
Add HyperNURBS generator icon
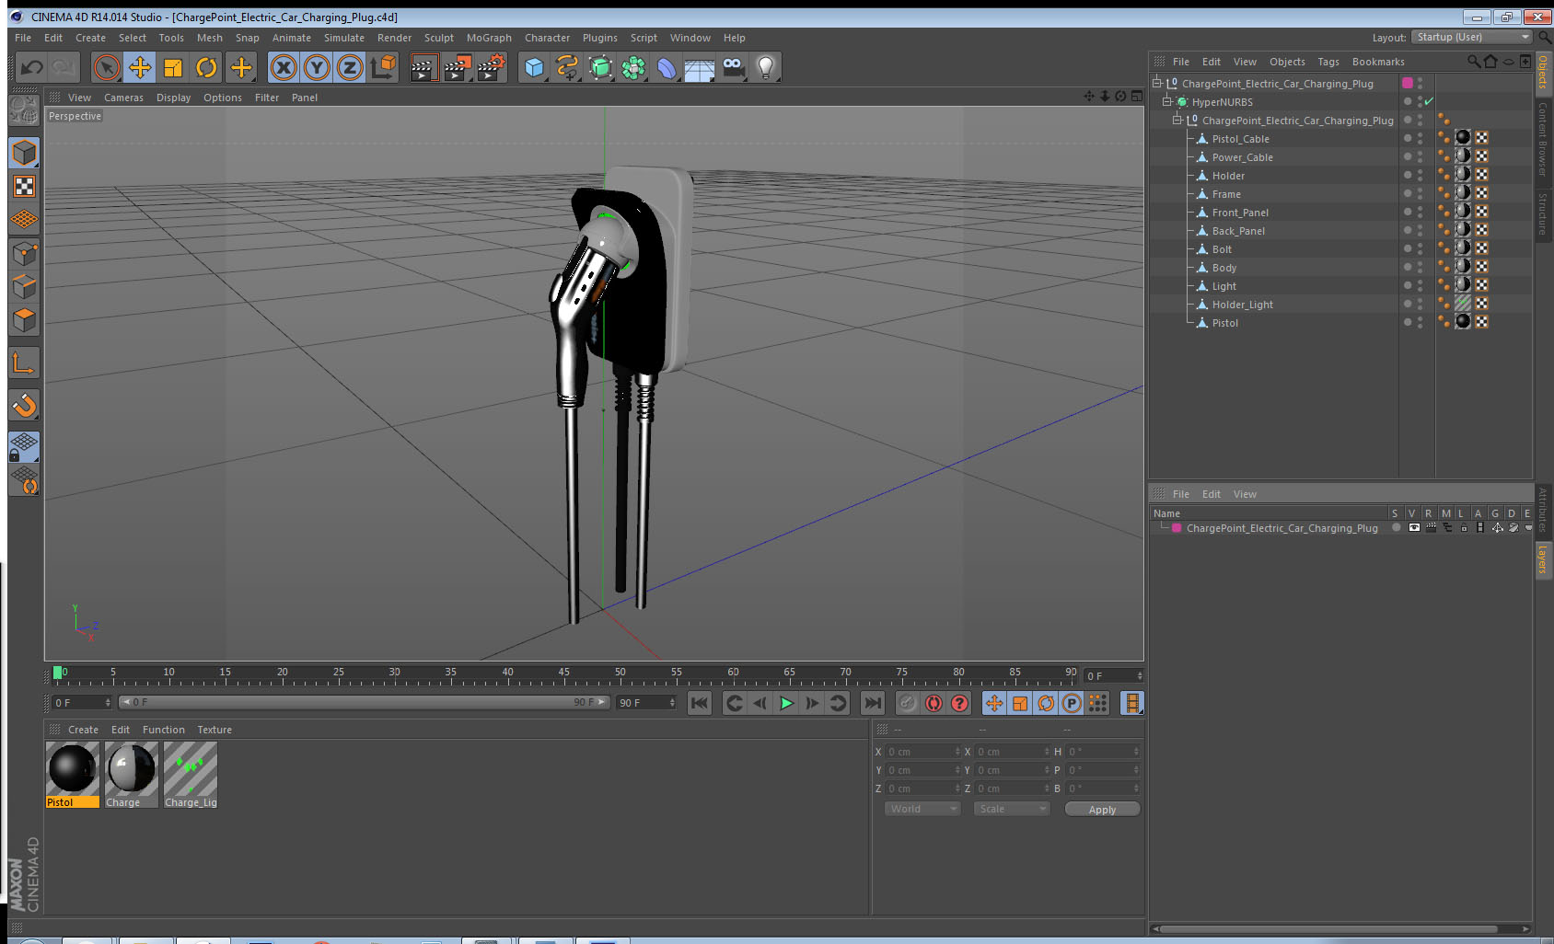[x=600, y=67]
